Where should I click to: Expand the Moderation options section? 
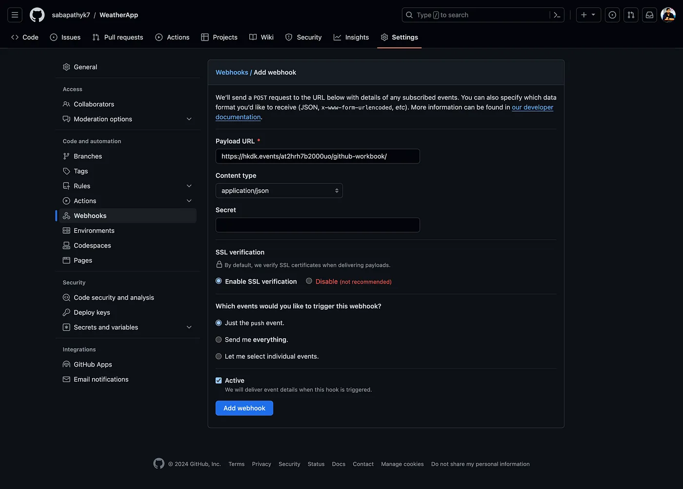tap(189, 119)
